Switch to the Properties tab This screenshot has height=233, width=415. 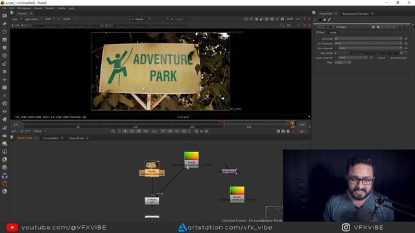coord(326,14)
